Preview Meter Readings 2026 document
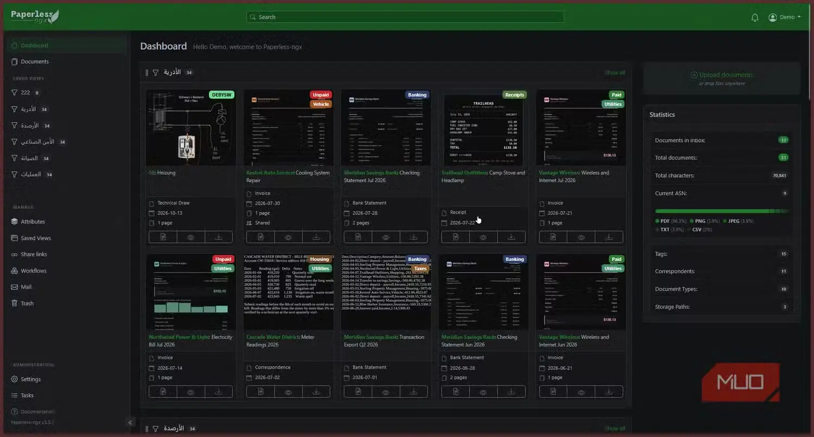 288,391
